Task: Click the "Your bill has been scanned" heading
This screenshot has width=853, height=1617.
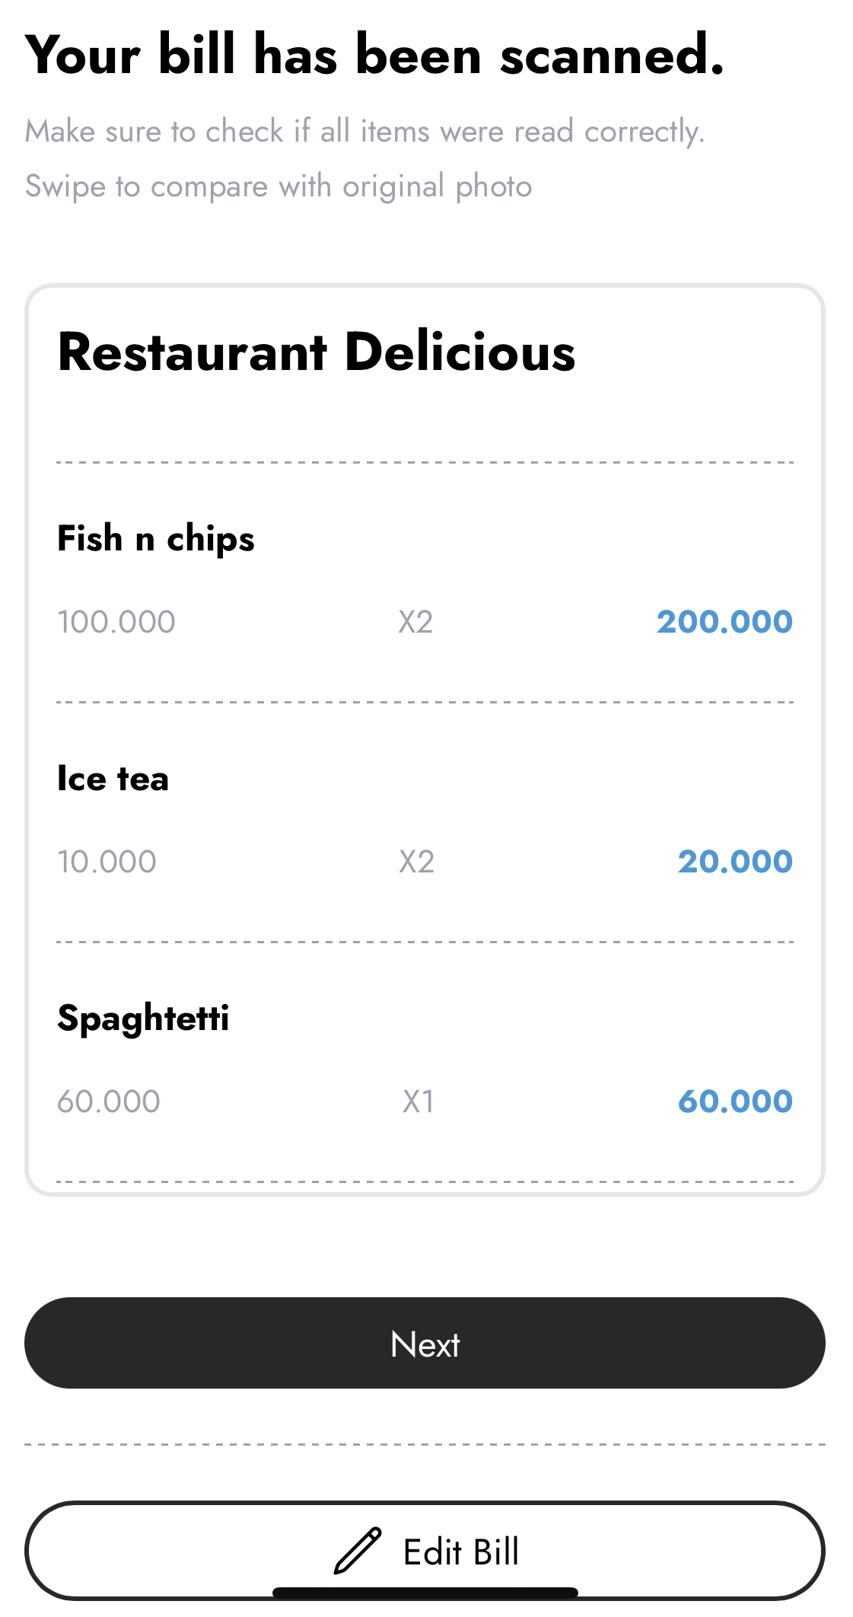Action: point(374,55)
